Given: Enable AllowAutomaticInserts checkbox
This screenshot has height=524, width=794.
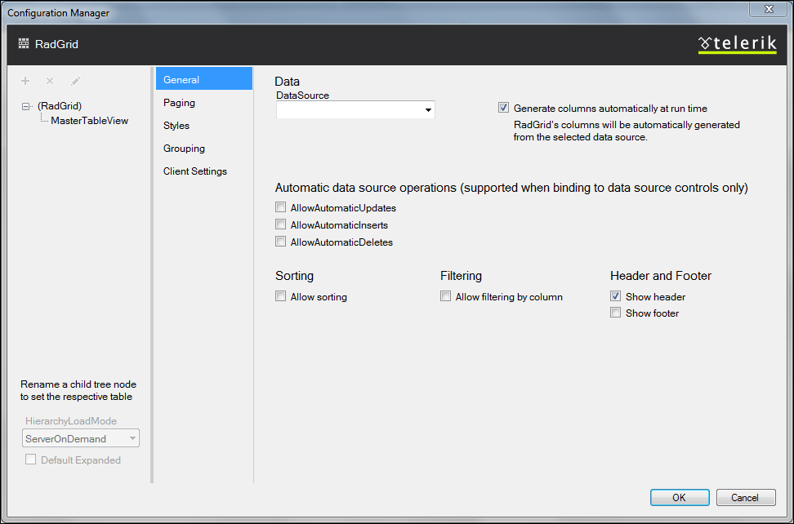Looking at the screenshot, I should (x=280, y=224).
